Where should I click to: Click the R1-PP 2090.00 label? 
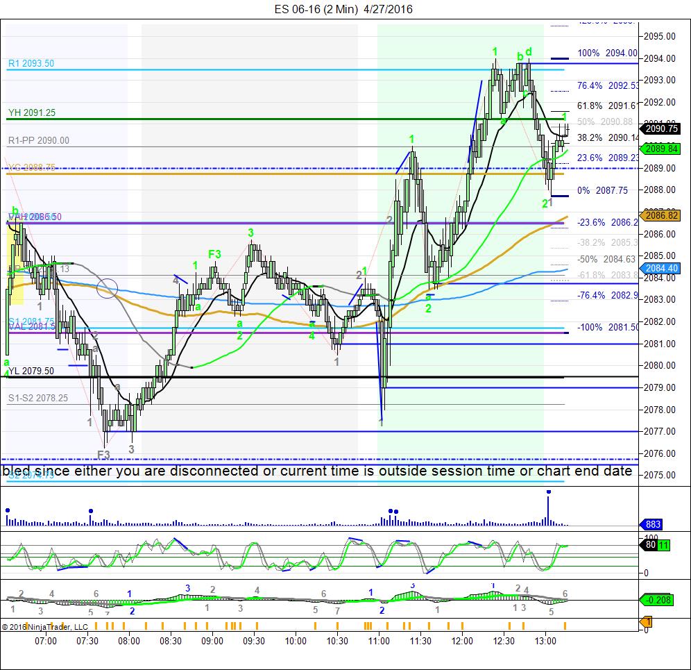tap(39, 141)
